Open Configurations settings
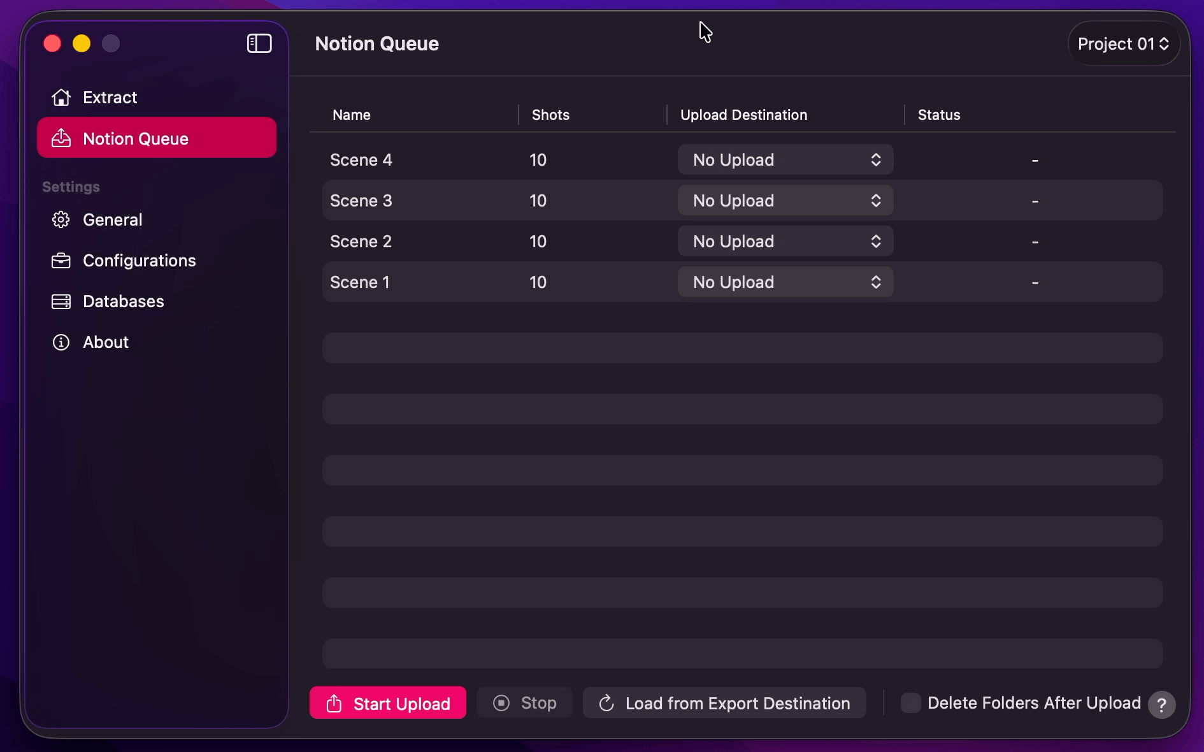Viewport: 1204px width, 752px height. 157,261
